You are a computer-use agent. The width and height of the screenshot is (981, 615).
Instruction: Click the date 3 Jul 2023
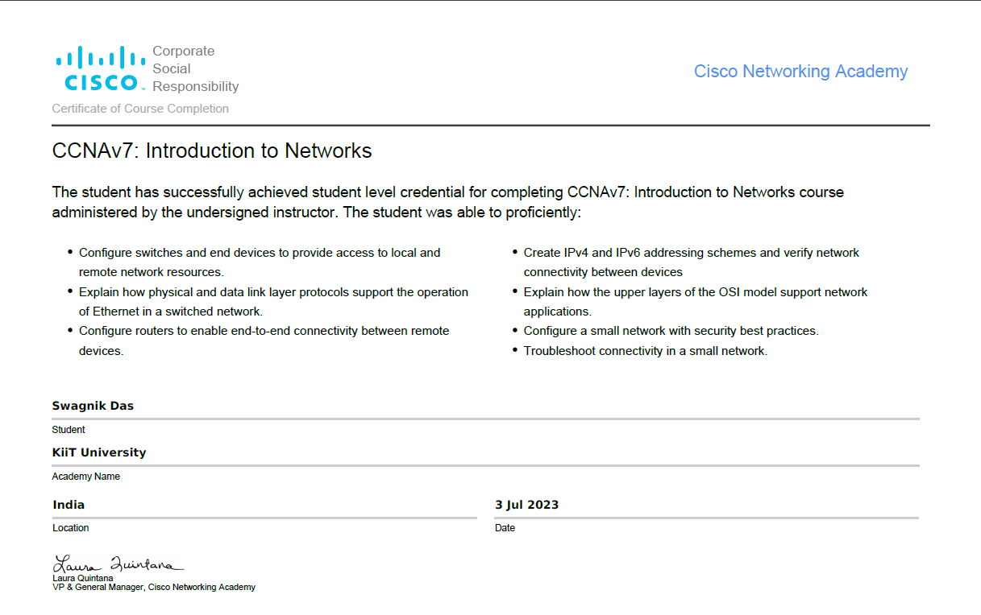click(526, 505)
